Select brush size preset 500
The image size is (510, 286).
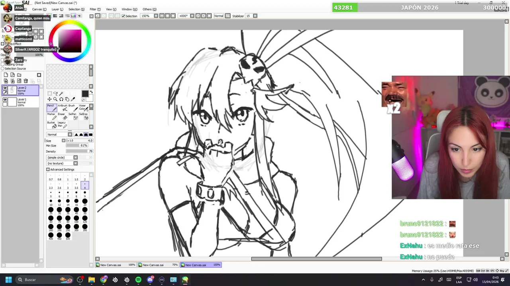(68, 236)
